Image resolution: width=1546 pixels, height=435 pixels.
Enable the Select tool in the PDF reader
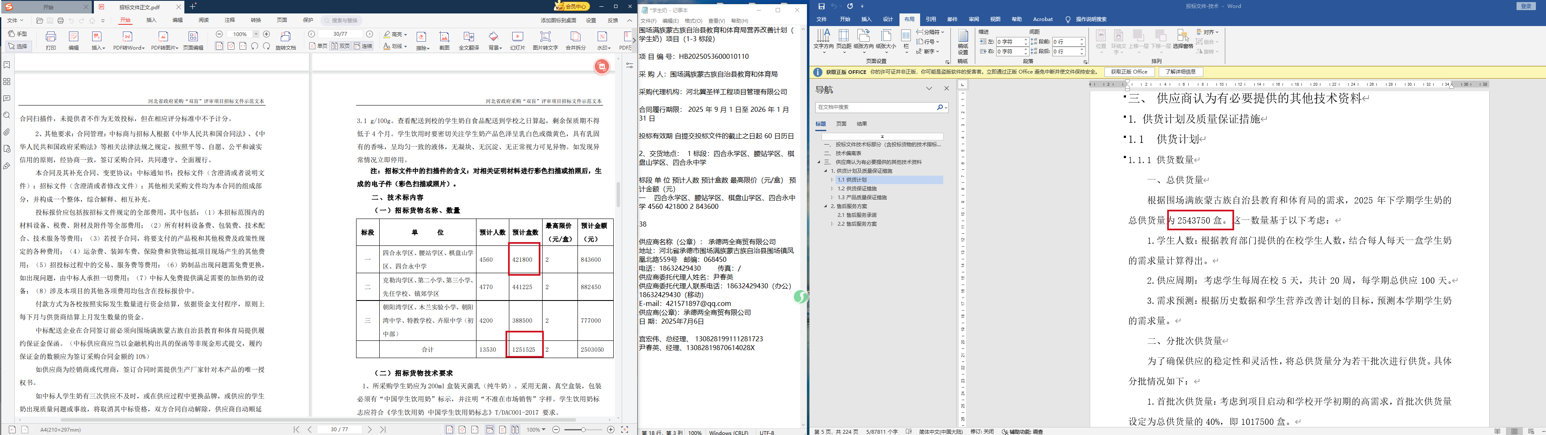tap(18, 46)
